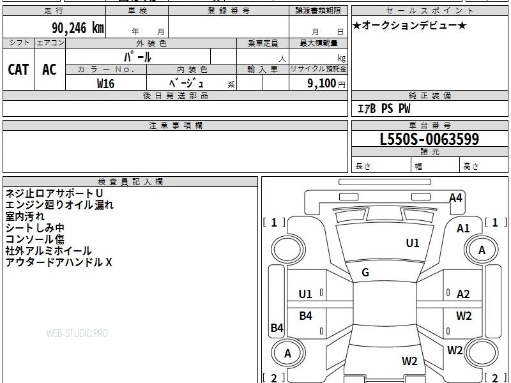Select the 注意事項欄 section header
Viewport: 511px width, 383px height.
(x=175, y=125)
